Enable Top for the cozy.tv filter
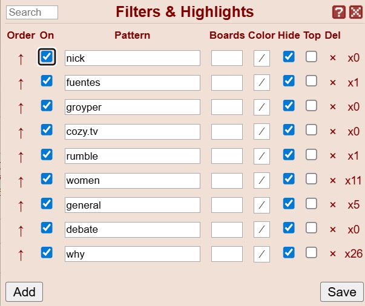 coord(312,130)
